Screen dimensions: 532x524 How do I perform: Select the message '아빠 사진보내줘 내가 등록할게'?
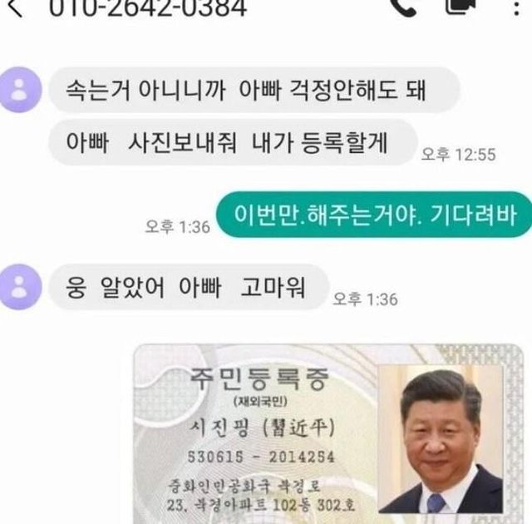pyautogui.click(x=233, y=142)
